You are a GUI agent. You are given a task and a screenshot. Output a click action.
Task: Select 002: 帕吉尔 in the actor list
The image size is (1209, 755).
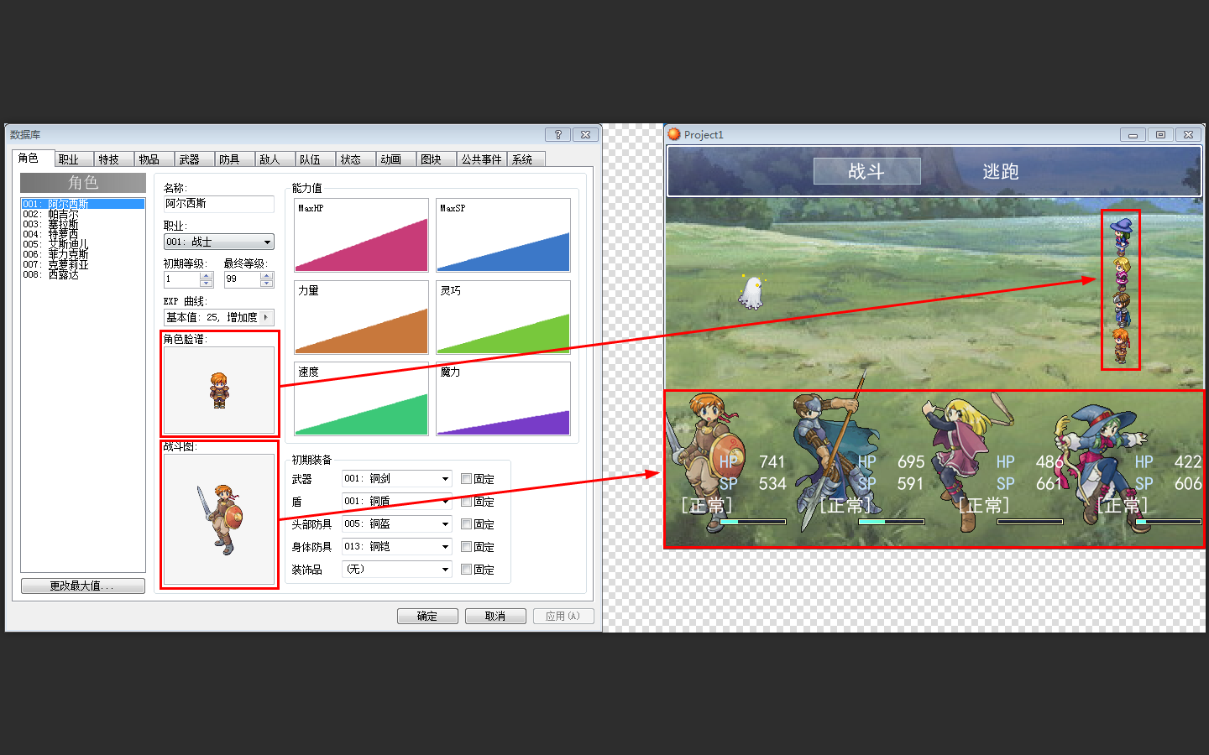pos(82,214)
